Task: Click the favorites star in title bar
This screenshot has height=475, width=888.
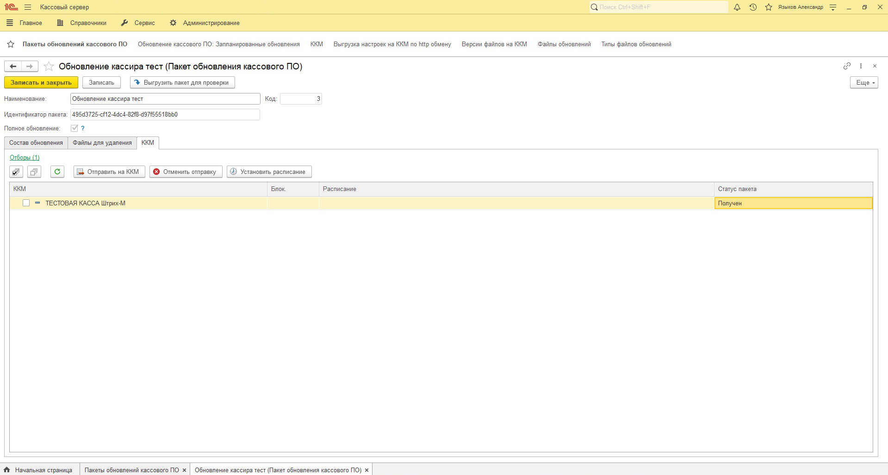Action: pyautogui.click(x=769, y=7)
